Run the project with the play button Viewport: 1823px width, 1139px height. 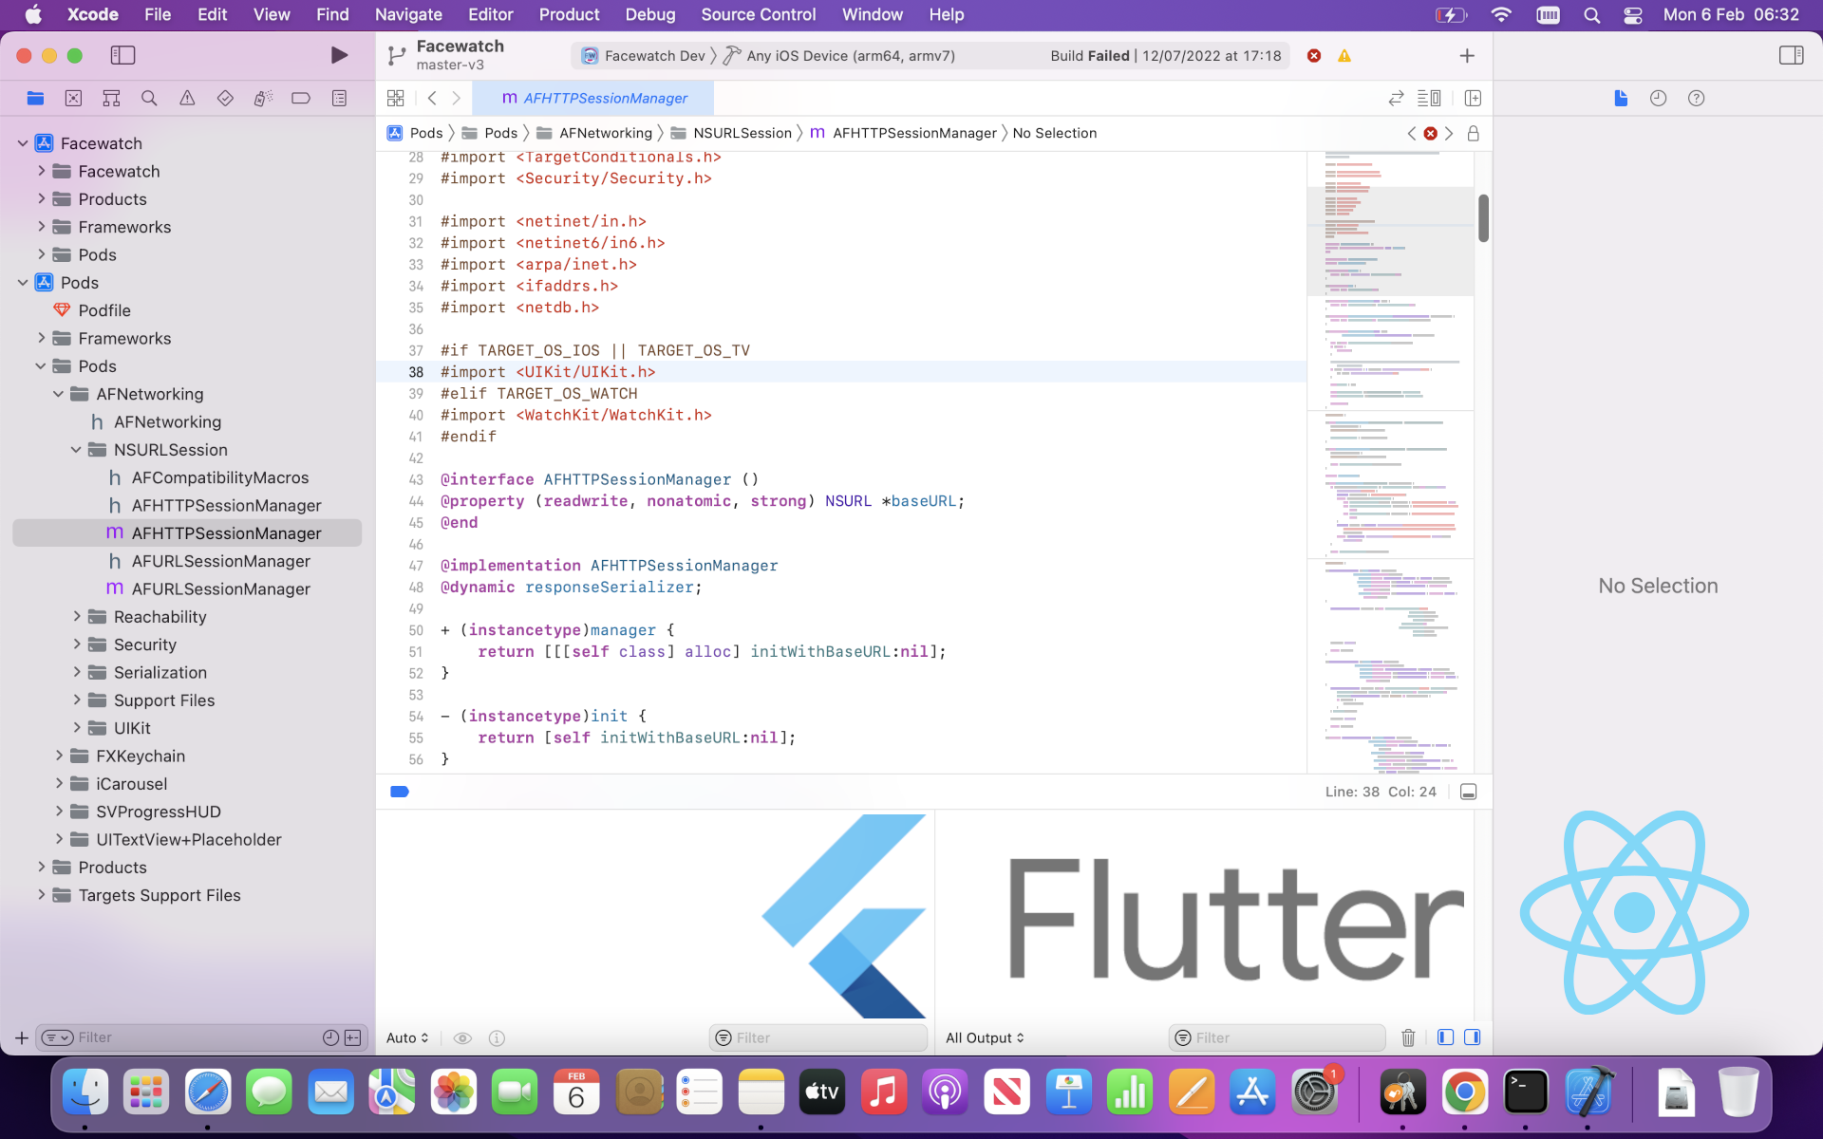point(339,55)
